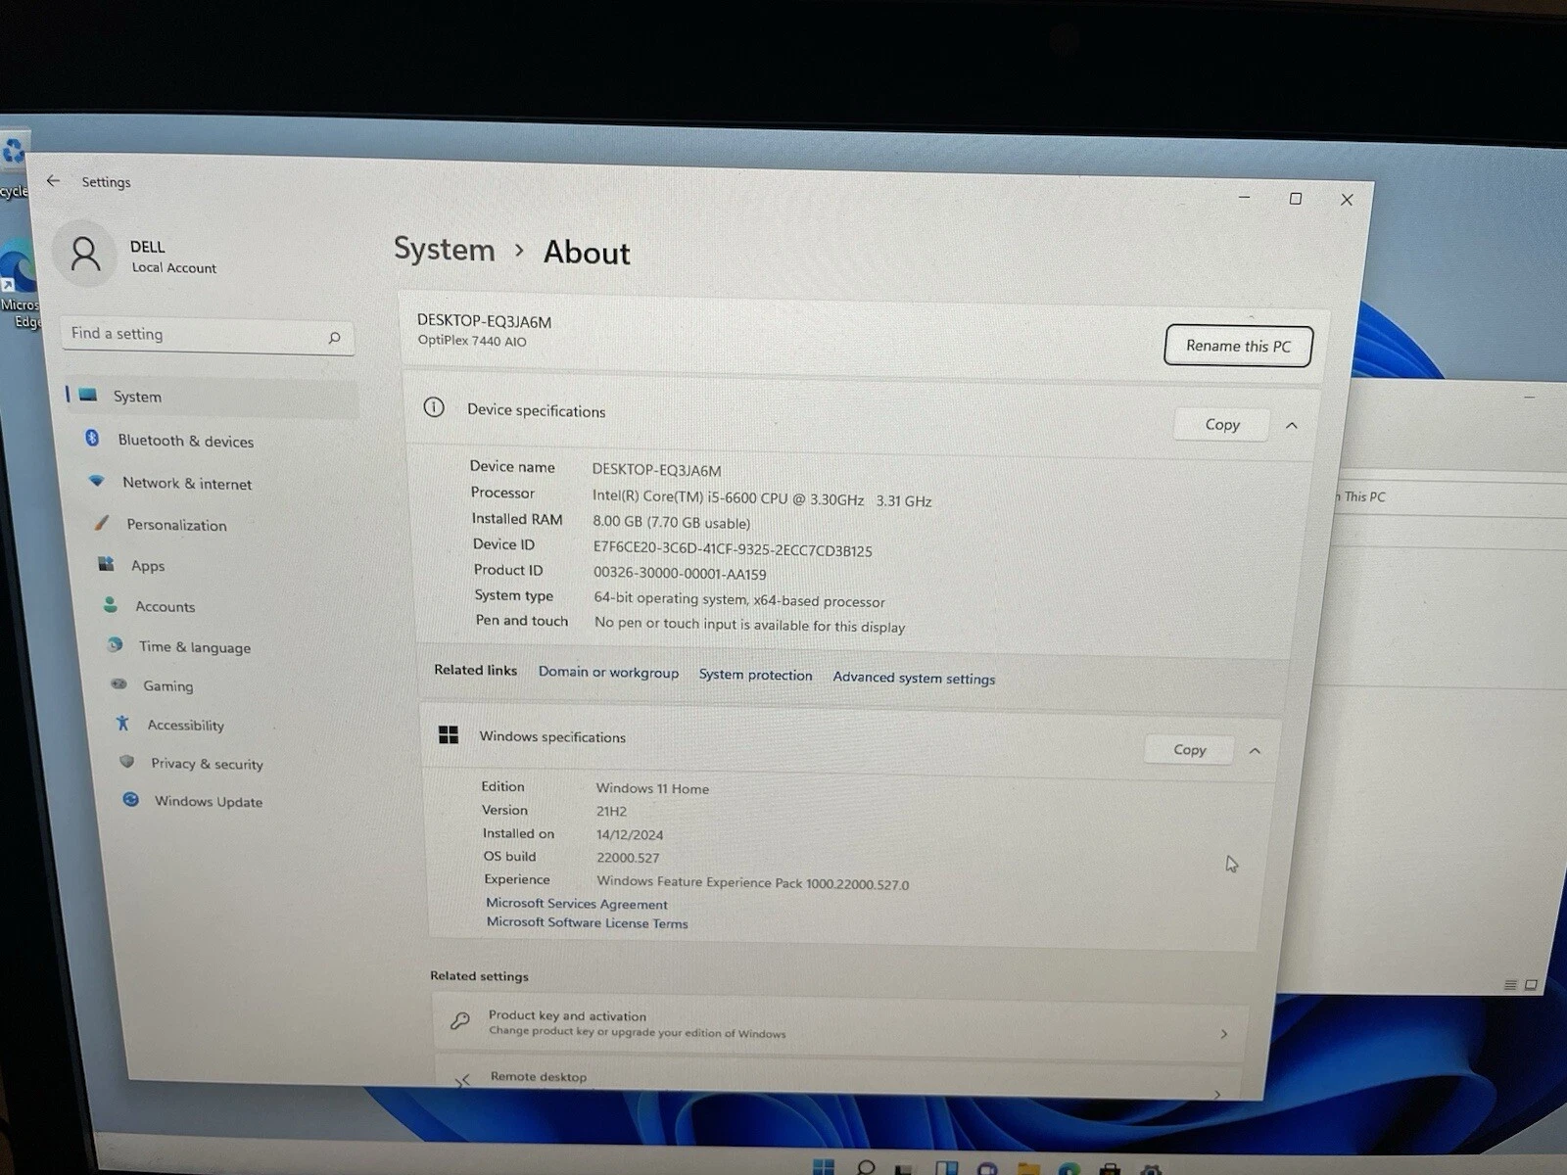Click the Privacy & security shield icon
1567x1175 pixels.
(126, 762)
